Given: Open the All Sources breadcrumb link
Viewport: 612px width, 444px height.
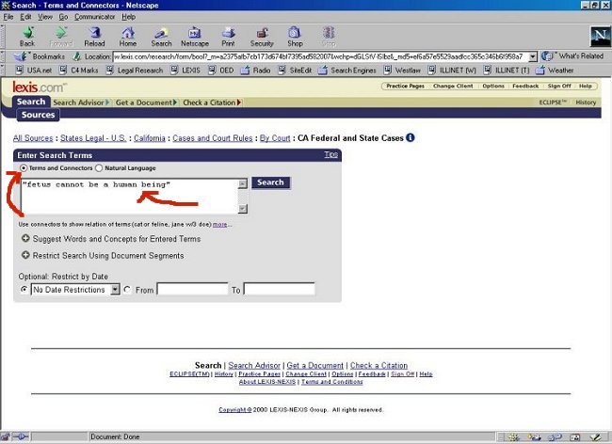Looking at the screenshot, I should click(x=33, y=138).
